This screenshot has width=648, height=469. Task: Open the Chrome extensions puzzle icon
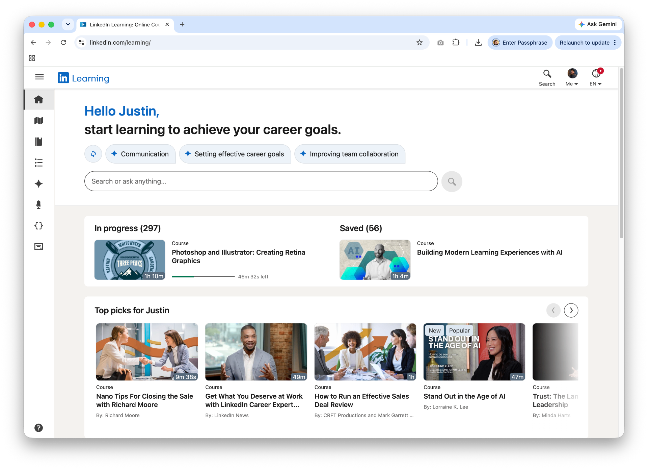coord(456,43)
